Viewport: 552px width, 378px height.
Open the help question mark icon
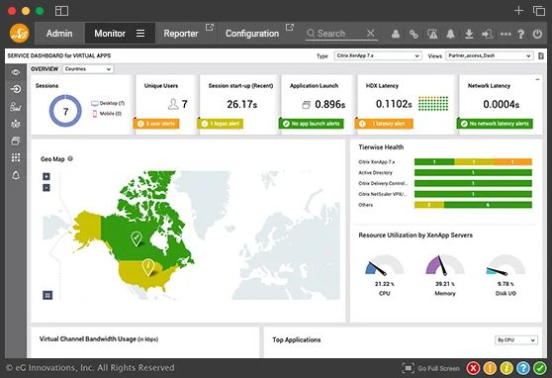click(x=521, y=34)
